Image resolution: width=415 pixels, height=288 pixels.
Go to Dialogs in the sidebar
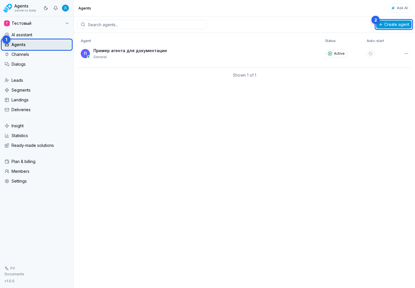coord(37,64)
